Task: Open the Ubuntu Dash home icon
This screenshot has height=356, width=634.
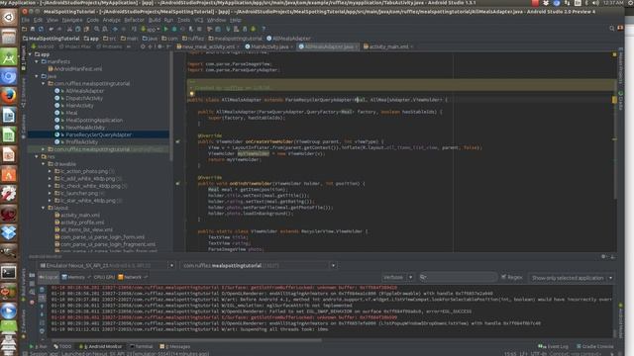Action: [9, 18]
